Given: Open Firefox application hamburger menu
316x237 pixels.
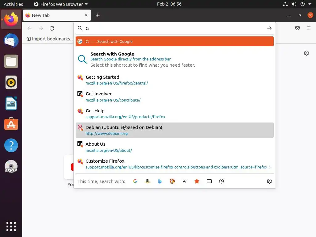Looking at the screenshot, I should tap(309, 28).
